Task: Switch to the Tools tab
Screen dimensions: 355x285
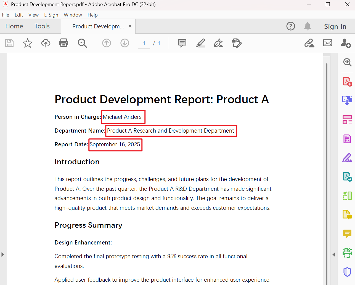Action: click(42, 26)
